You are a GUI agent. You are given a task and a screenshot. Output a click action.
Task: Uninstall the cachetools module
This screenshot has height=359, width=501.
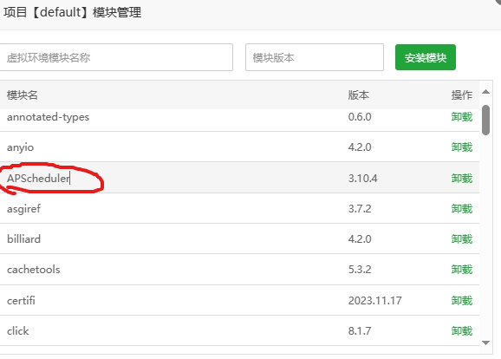(x=462, y=270)
